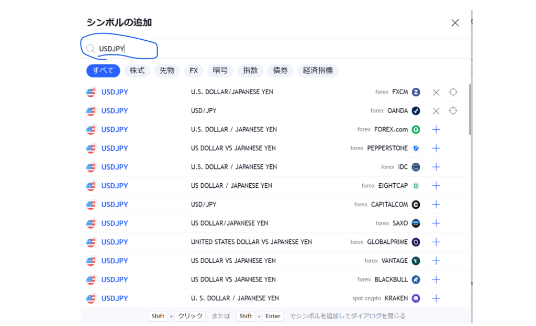Select the USDJPY symbol link in PEPPERSTONE row
Viewport: 536px width, 326px height.
[x=115, y=148]
